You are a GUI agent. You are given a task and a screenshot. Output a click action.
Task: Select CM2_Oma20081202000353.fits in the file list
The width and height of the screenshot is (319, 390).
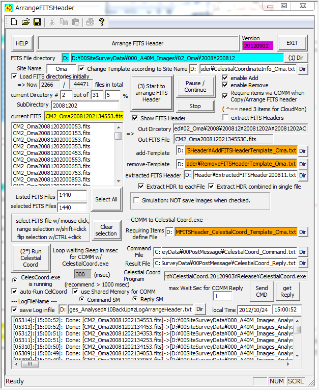point(51,146)
